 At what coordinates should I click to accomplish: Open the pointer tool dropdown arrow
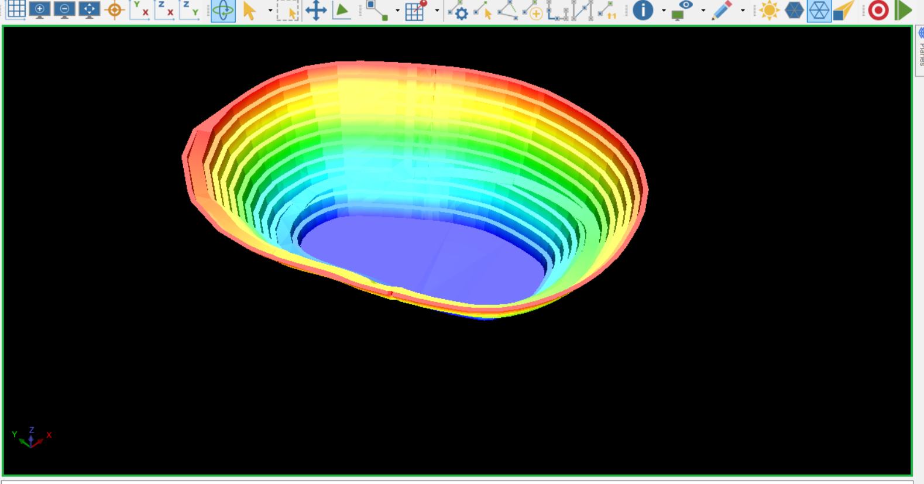tap(270, 11)
